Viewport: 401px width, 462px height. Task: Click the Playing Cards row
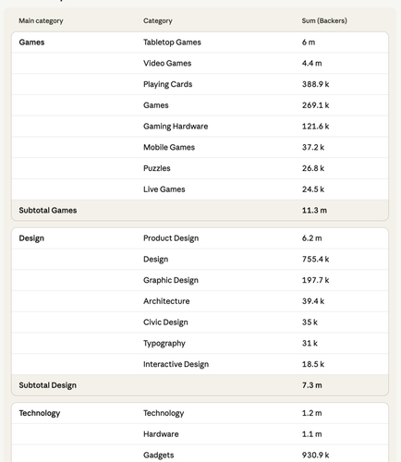pyautogui.click(x=200, y=84)
